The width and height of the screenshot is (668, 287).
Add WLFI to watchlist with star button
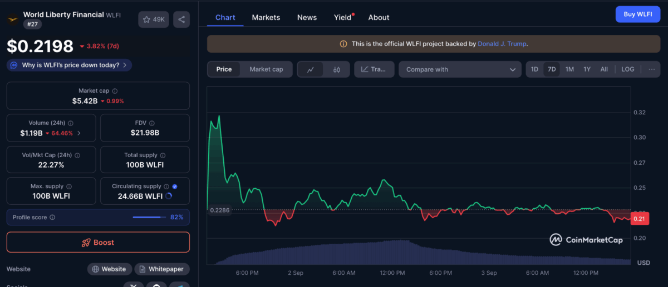pyautogui.click(x=154, y=19)
